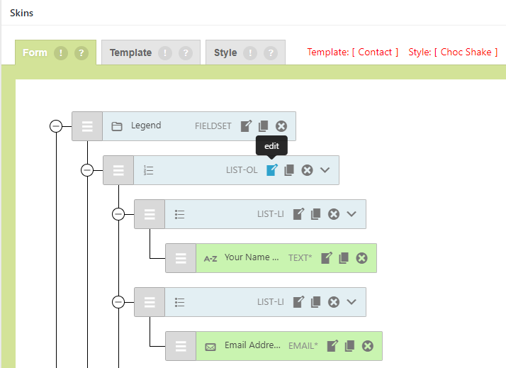
Task: Delete the Email Address field
Action: (367, 346)
